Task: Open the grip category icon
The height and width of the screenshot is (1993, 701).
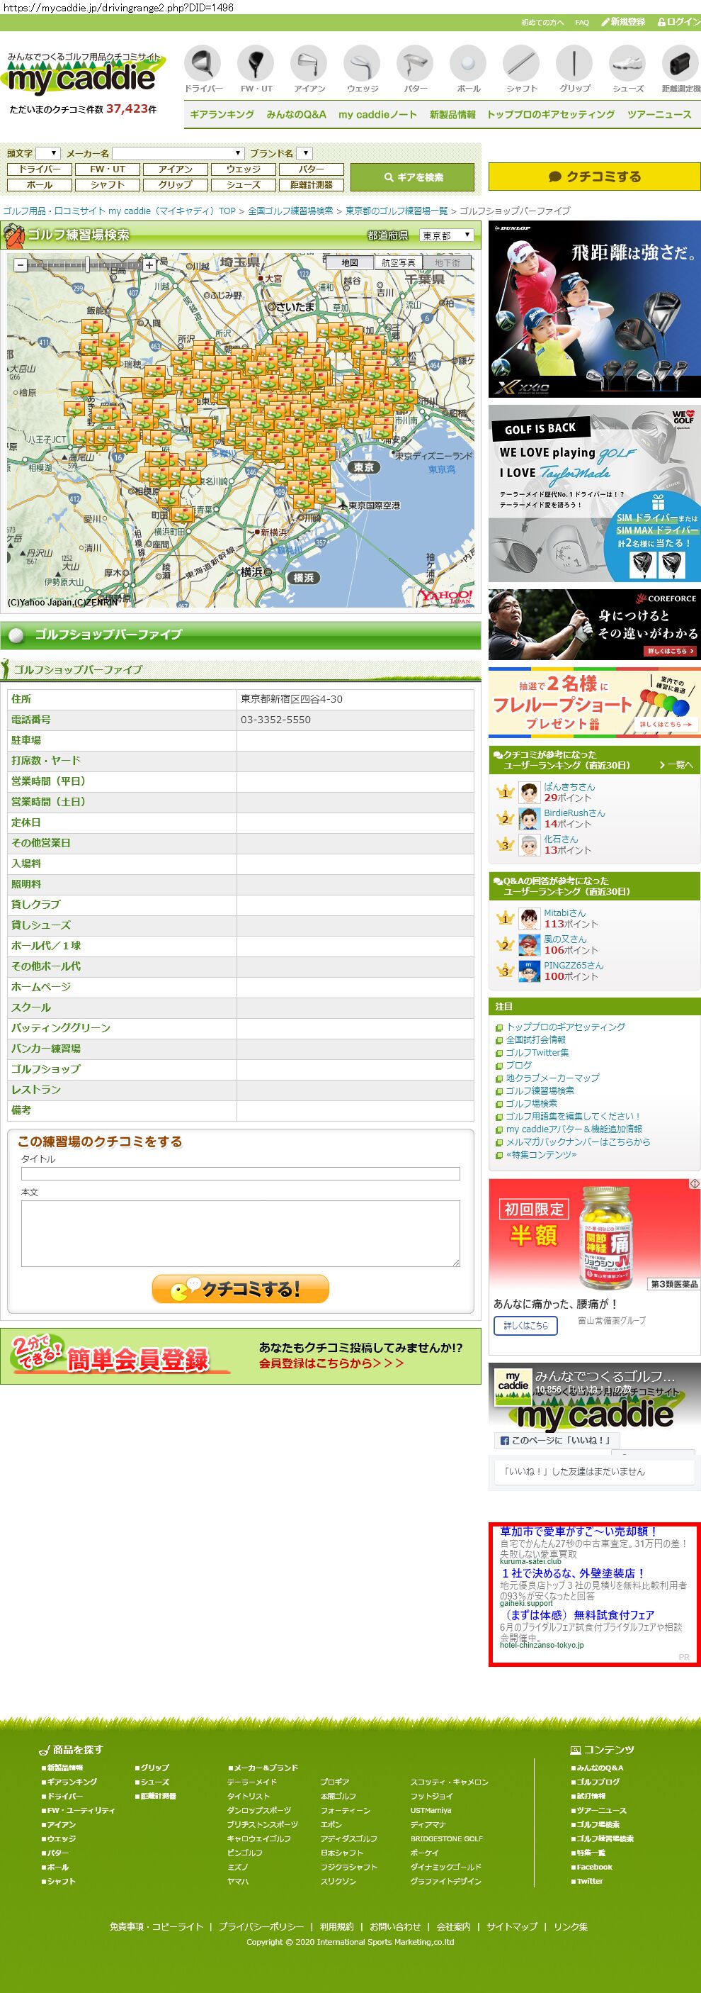Action: 574,62
